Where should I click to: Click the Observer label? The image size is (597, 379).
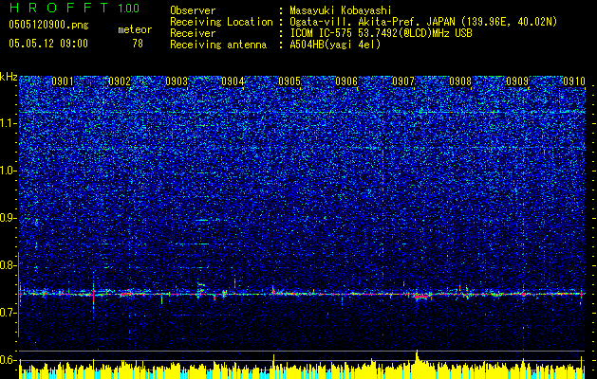point(193,10)
